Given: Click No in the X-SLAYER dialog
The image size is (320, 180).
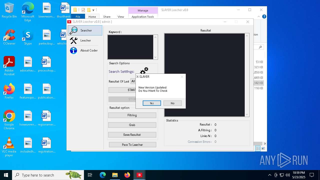Looking at the screenshot, I should pyautogui.click(x=172, y=103).
